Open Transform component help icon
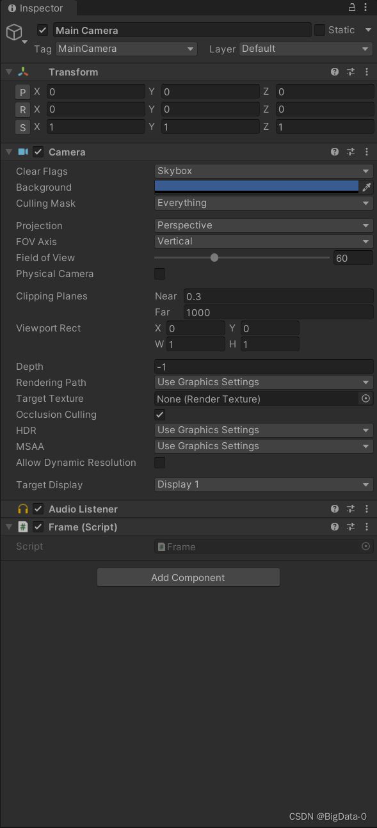 (335, 72)
